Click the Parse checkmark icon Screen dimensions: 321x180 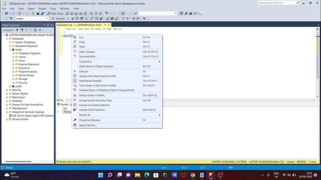[73, 18]
